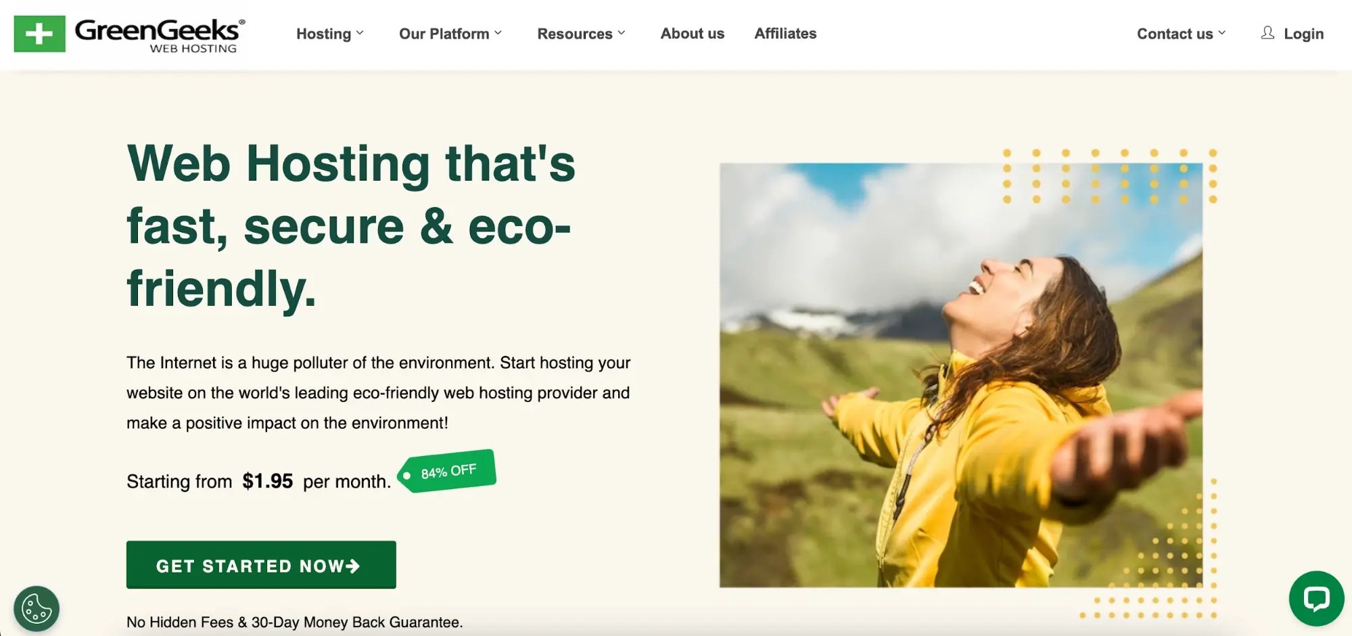Screen dimensions: 1352x636
Task: Expand the Resources dropdown chevron
Action: coord(622,32)
